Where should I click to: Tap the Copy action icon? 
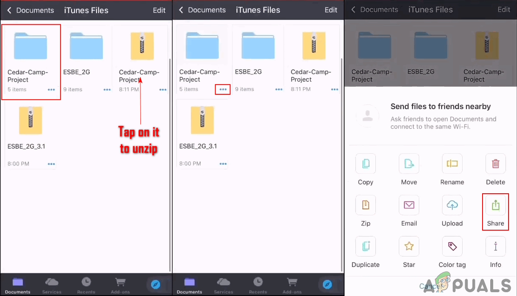point(365,164)
